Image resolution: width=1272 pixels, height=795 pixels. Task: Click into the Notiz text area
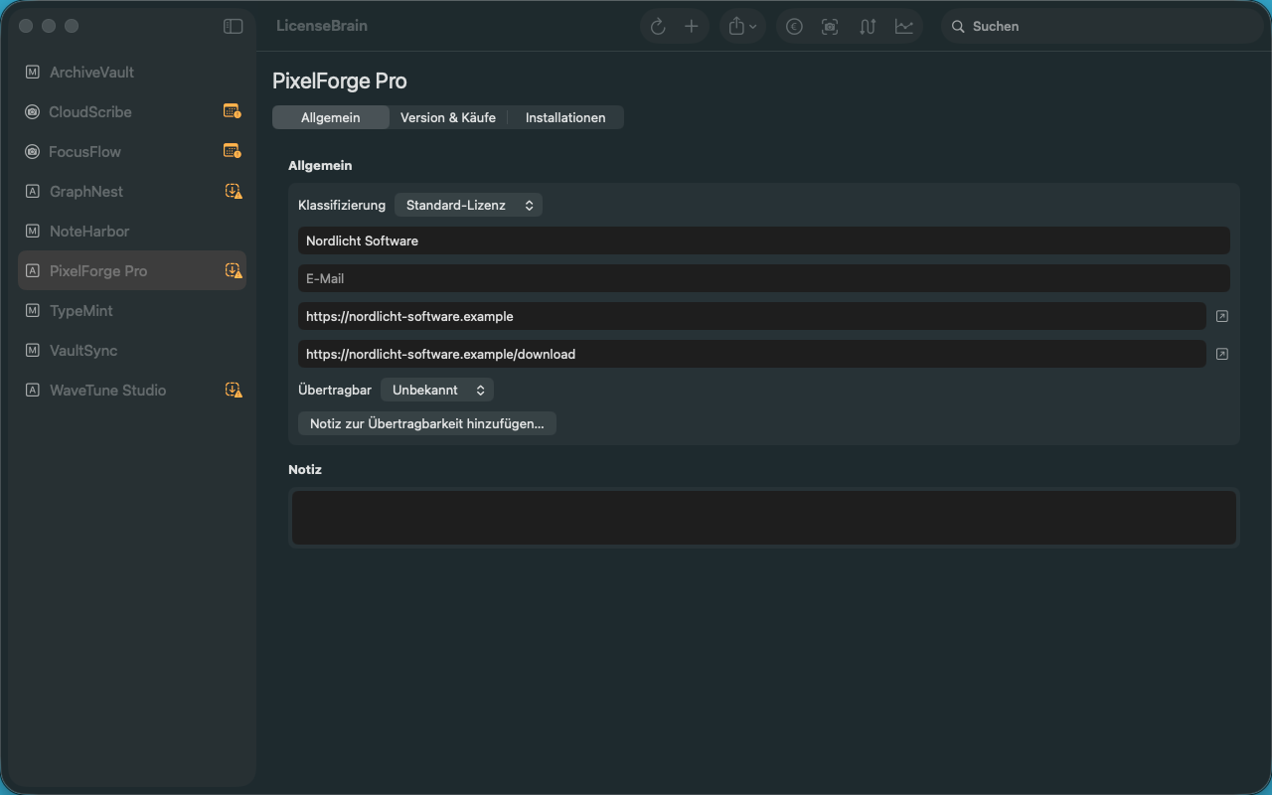tap(764, 517)
